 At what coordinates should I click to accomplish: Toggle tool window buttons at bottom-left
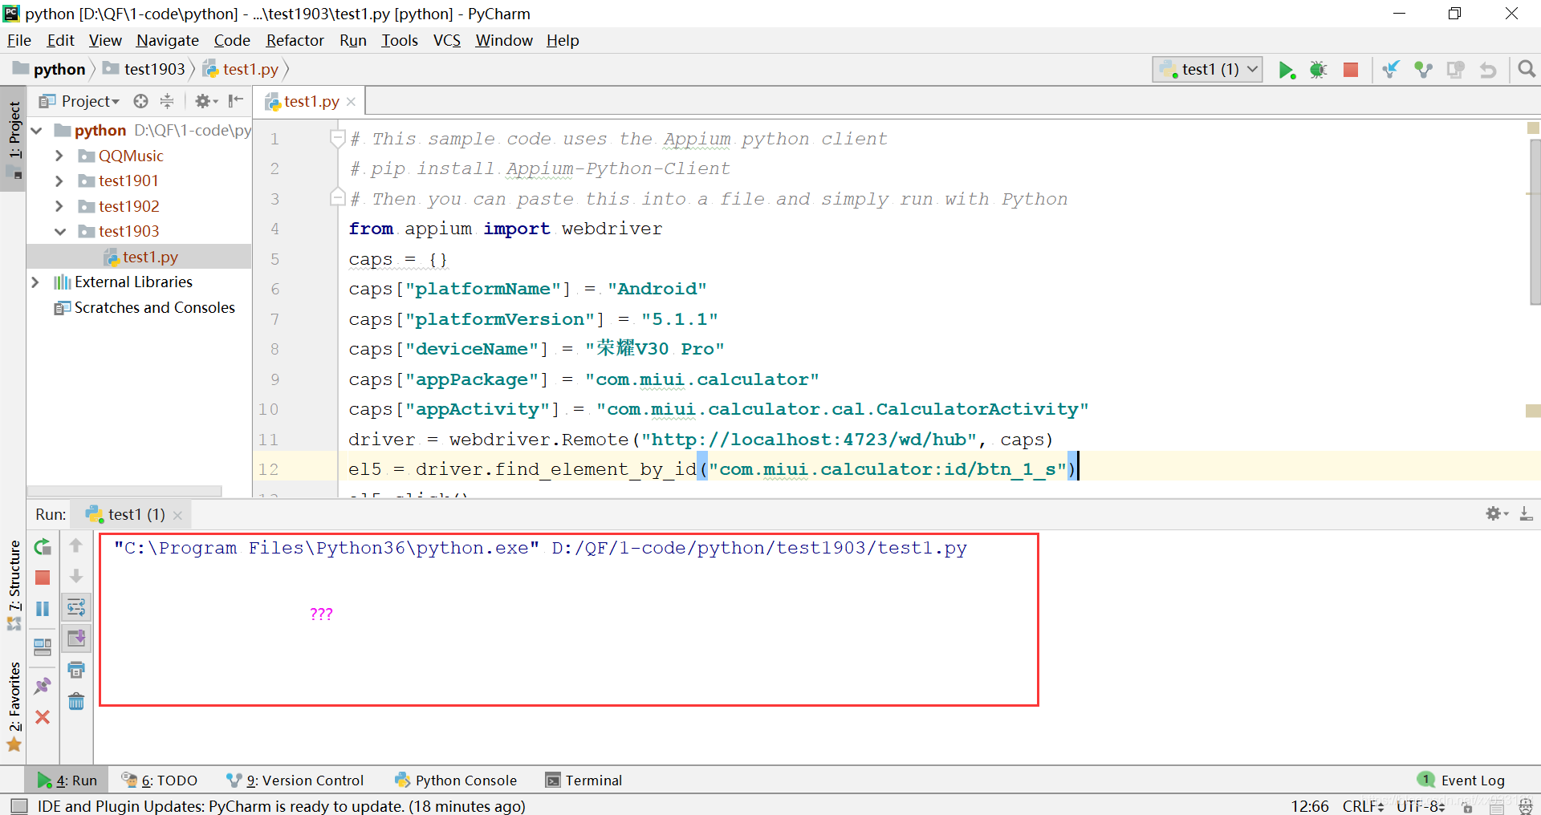click(x=19, y=805)
